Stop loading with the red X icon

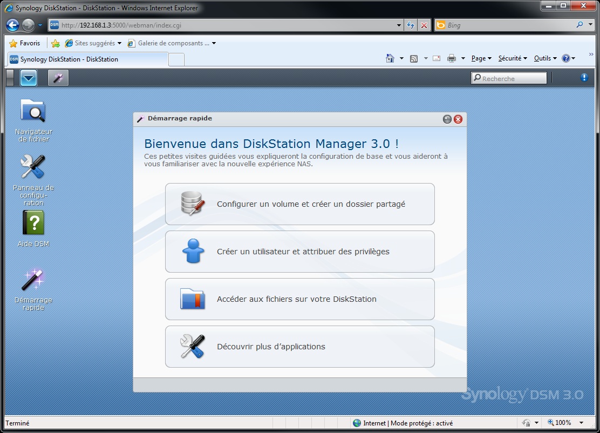pos(424,25)
